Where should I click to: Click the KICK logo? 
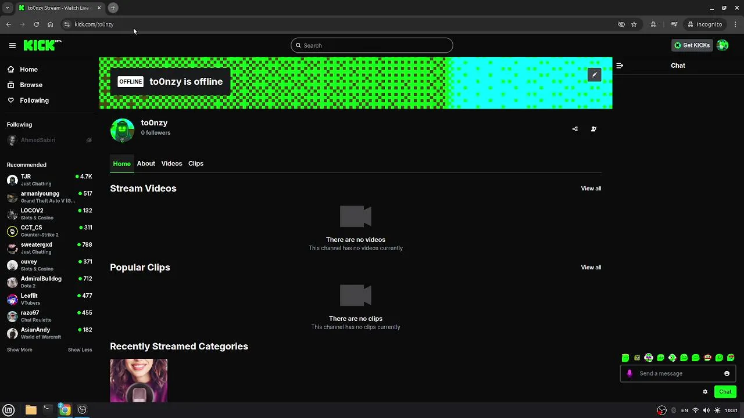(42, 45)
